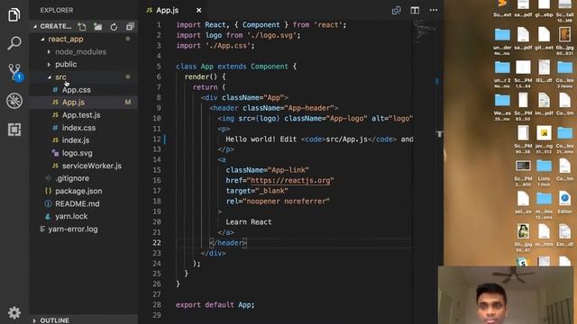Click the New Folder icon in explorer header
The image size is (577, 324).
point(98,26)
